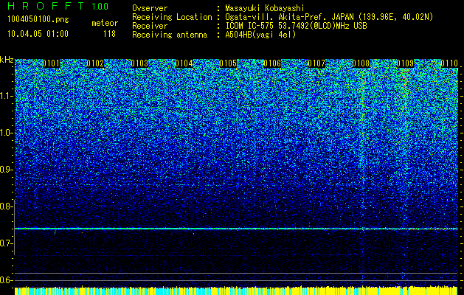
Task: Select the filename 1004050100.png
Action: pos(38,20)
